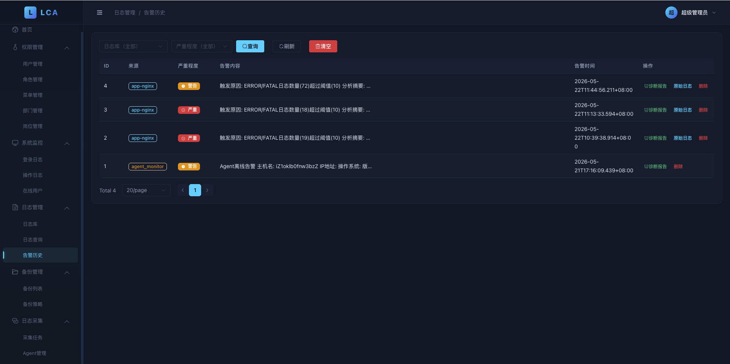The image size is (730, 364).
Task: Open 诊断报告 for alert ID 4
Action: [655, 86]
